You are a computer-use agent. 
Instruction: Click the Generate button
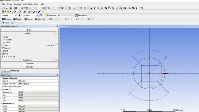51,15
